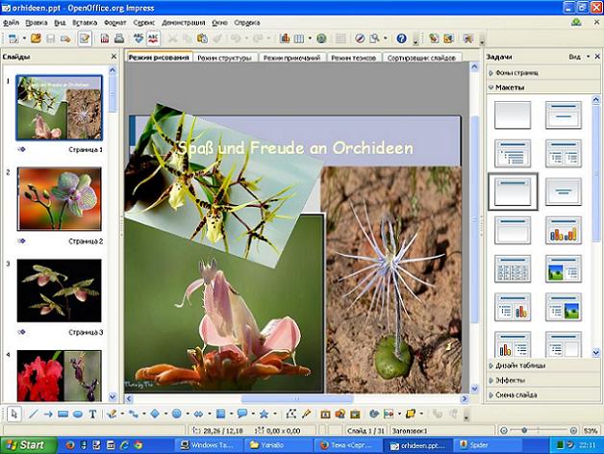Select the Ellipse drawing tool
This screenshot has width=604, height=454.
pos(77,415)
